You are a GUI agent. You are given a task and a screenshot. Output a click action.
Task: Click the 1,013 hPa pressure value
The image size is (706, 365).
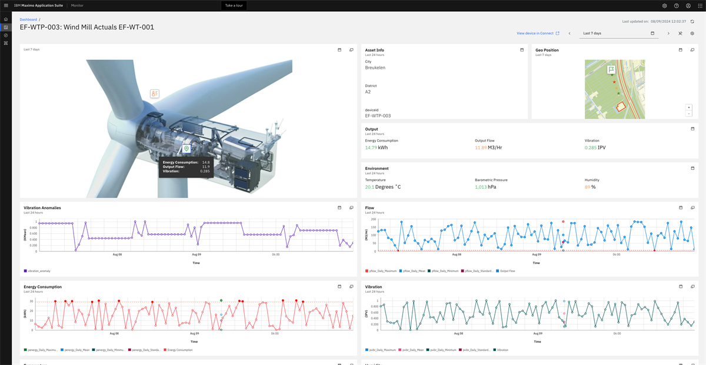coord(486,187)
